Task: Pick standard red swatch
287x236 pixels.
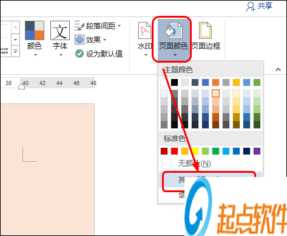Action: 174,151
